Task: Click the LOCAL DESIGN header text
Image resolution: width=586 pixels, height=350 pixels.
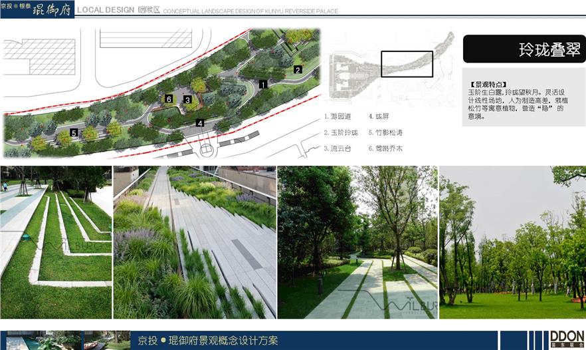Action: point(106,11)
